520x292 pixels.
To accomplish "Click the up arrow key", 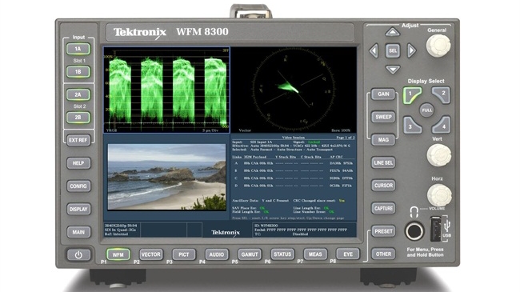I will [x=393, y=32].
